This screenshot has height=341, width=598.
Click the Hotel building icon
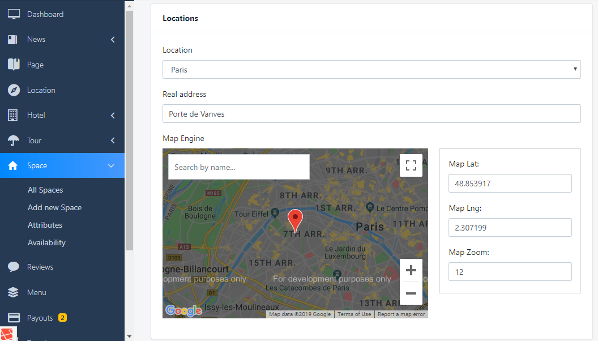tap(13, 115)
